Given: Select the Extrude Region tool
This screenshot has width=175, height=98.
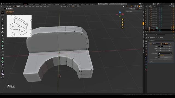Looking at the screenshot, I should [x=2, y=42].
